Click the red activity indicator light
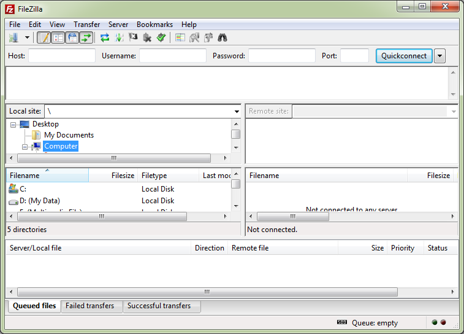Viewport: 464px width, 334px height. tap(443, 322)
